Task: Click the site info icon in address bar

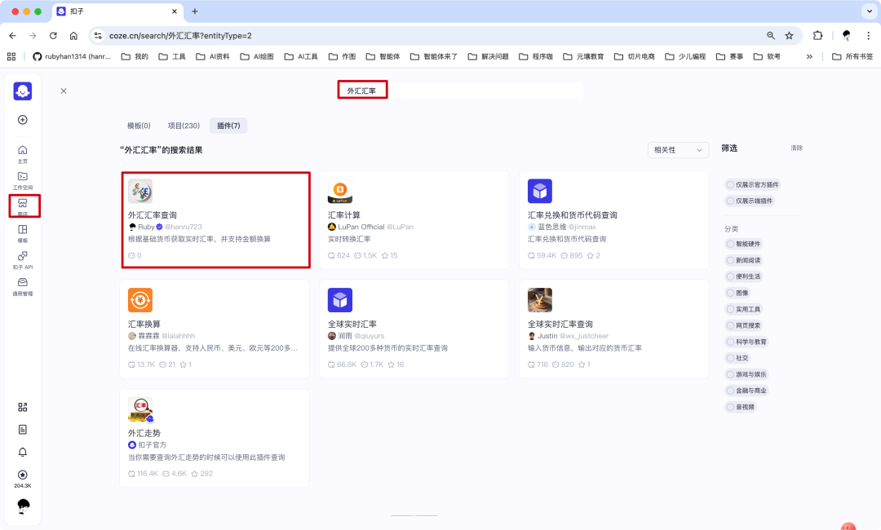Action: coord(98,35)
